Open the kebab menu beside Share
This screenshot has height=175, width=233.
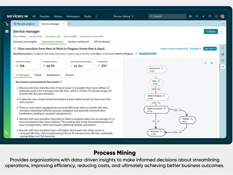(222, 32)
